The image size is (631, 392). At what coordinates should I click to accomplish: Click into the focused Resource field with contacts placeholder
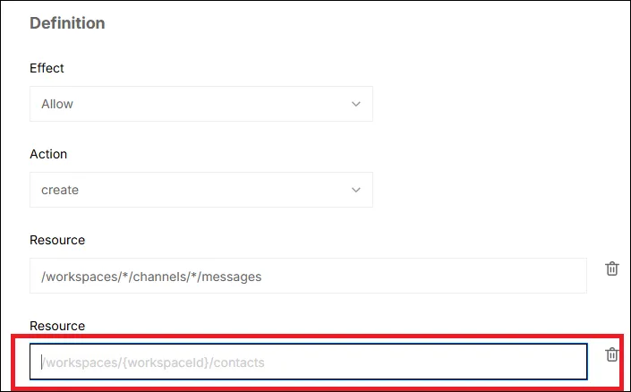pos(308,362)
